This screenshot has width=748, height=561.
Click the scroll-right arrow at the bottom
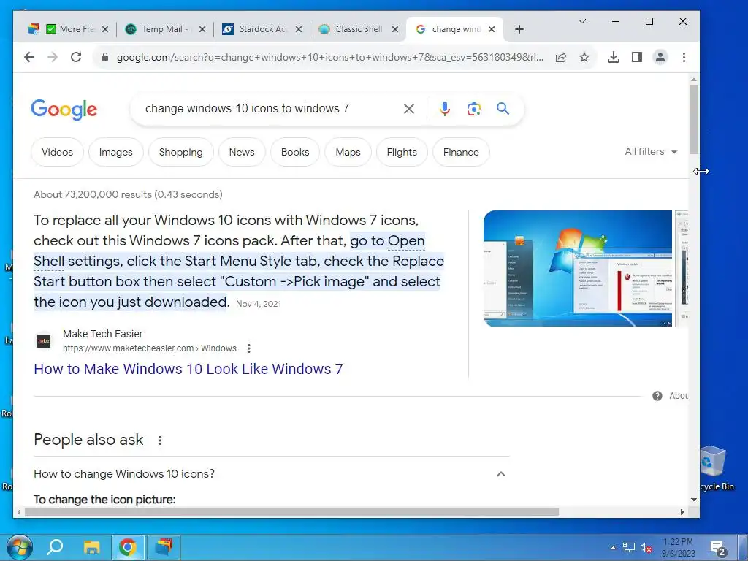click(x=682, y=512)
